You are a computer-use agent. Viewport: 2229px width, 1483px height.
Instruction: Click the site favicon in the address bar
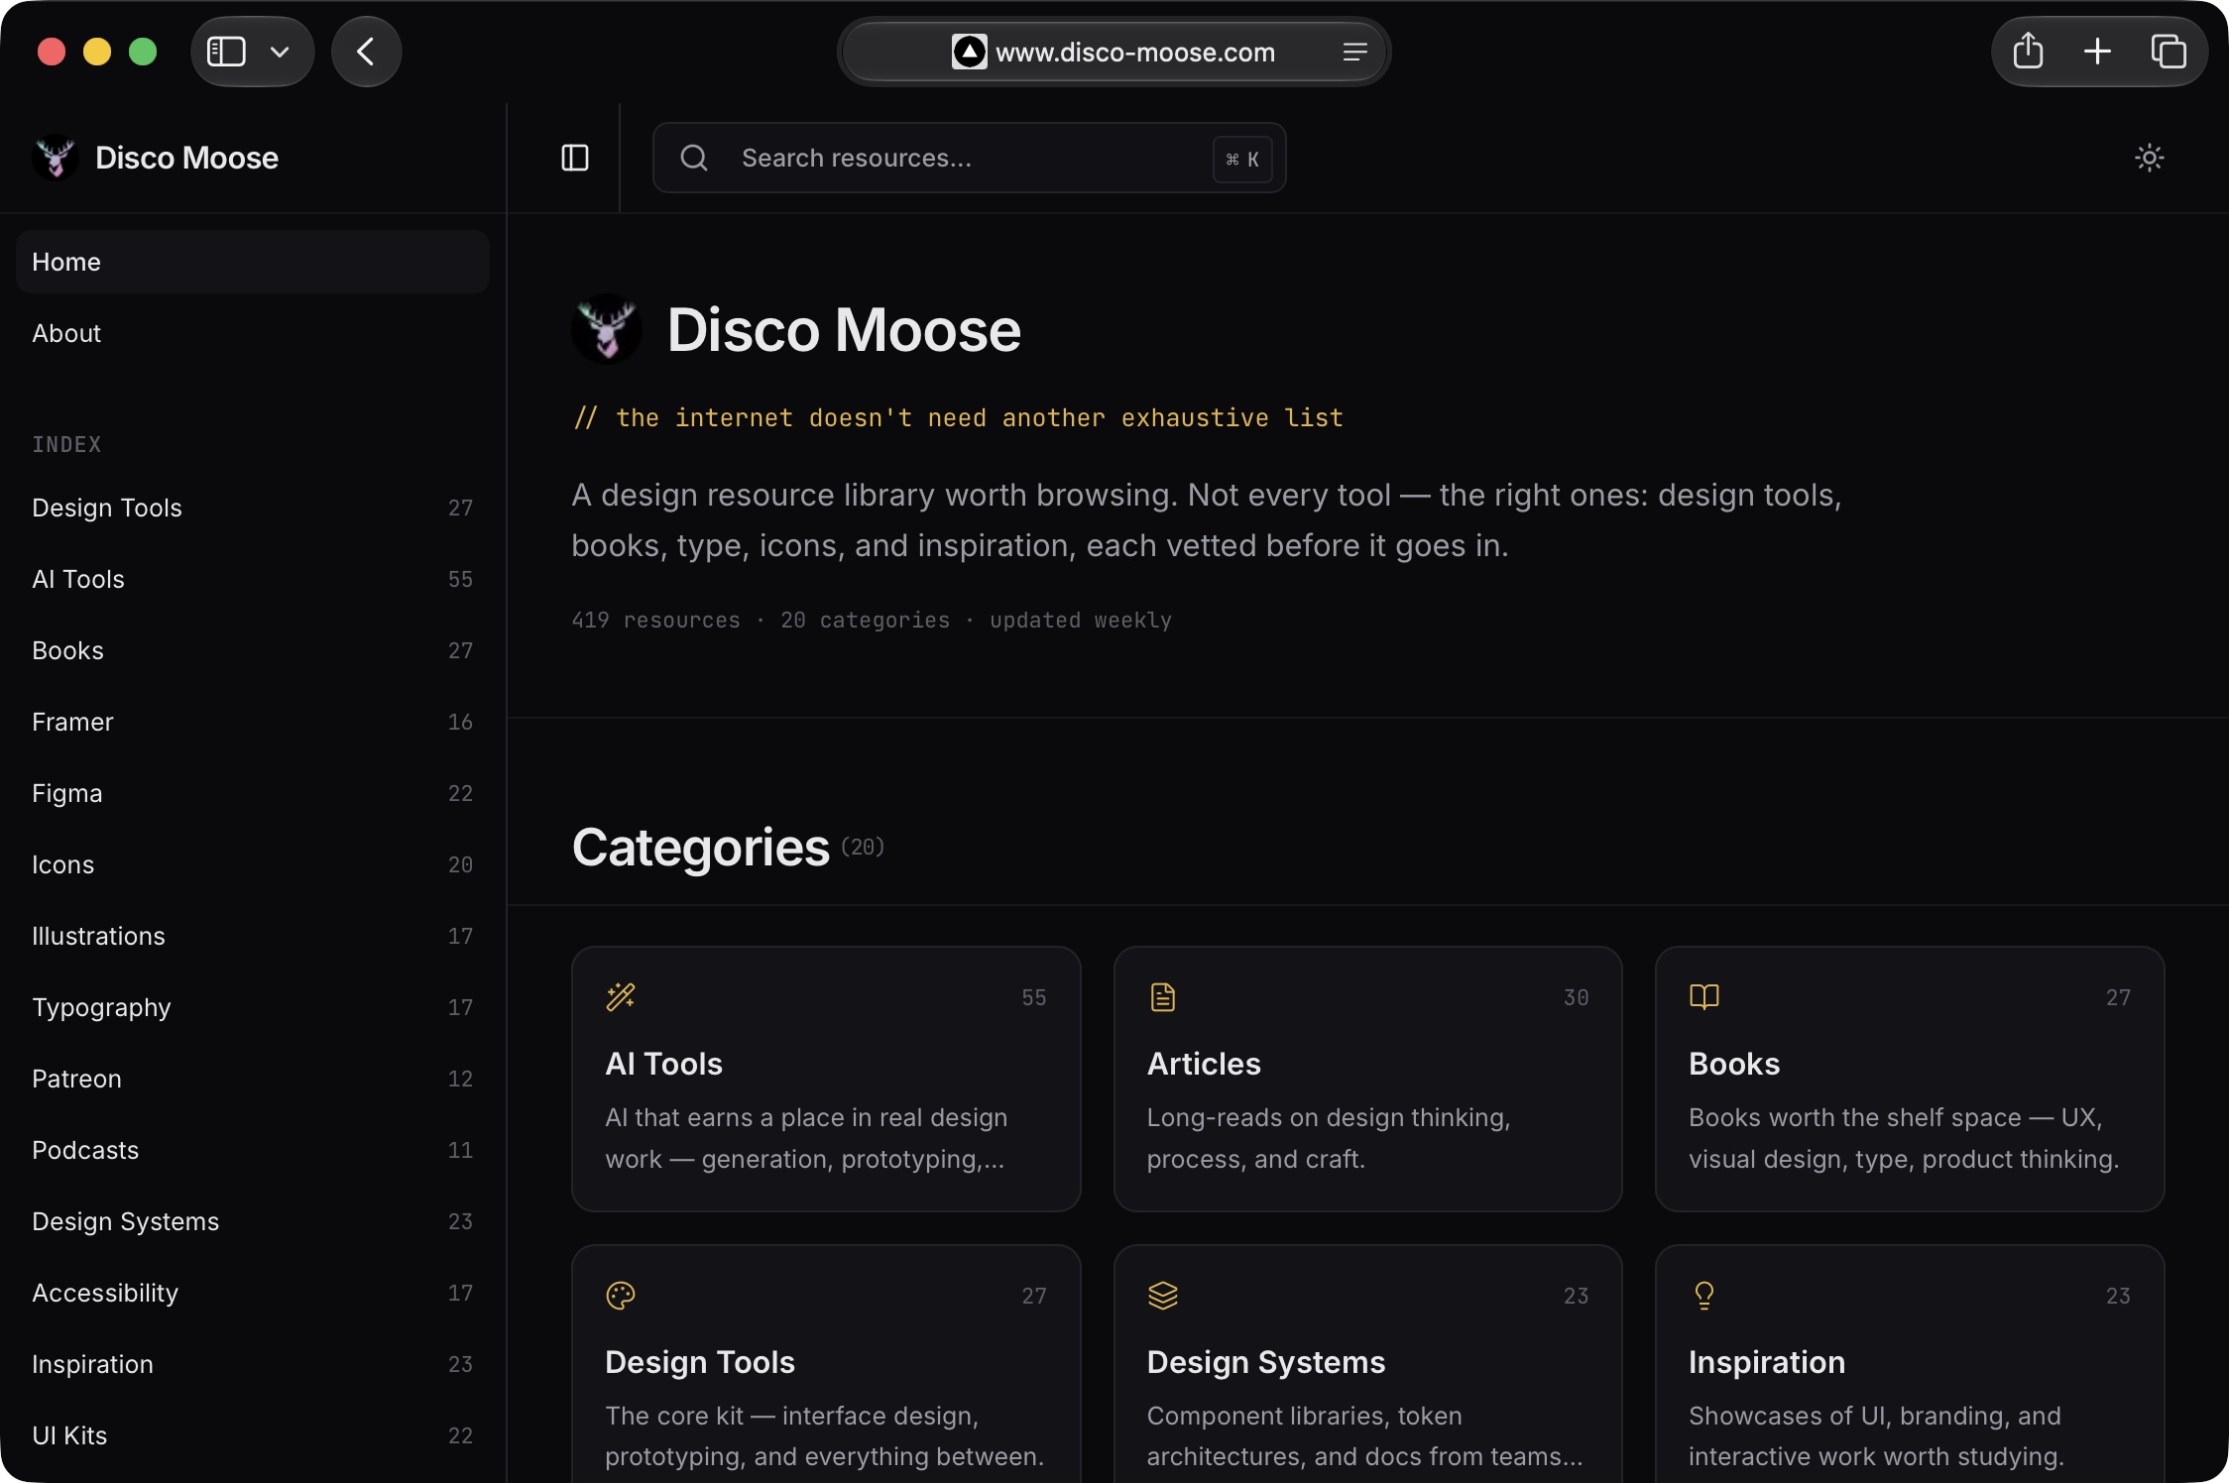tap(969, 52)
